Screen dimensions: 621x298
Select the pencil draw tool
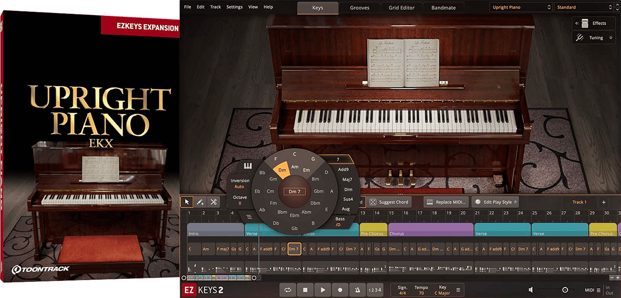[200, 202]
